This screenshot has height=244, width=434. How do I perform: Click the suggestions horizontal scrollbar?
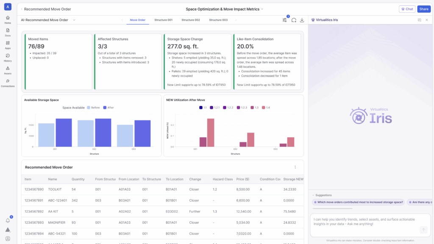(333, 208)
